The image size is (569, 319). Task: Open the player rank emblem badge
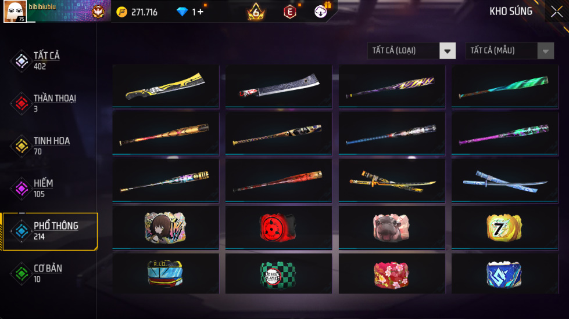98,12
